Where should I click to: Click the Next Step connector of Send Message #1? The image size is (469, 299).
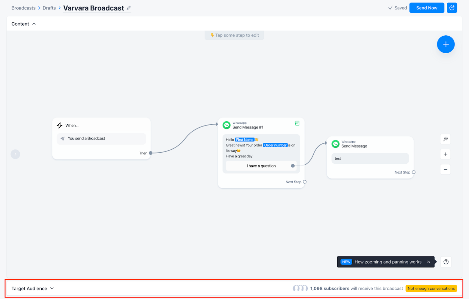pos(304,182)
